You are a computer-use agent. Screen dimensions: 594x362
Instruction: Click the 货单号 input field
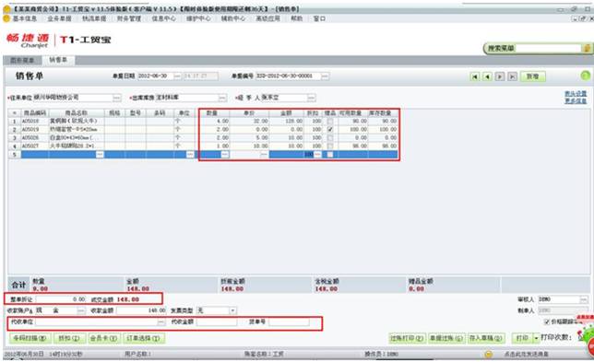pos(289,322)
